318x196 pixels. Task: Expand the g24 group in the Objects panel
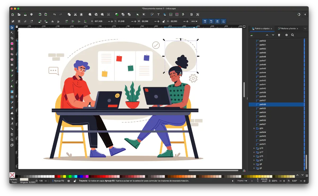254,128
